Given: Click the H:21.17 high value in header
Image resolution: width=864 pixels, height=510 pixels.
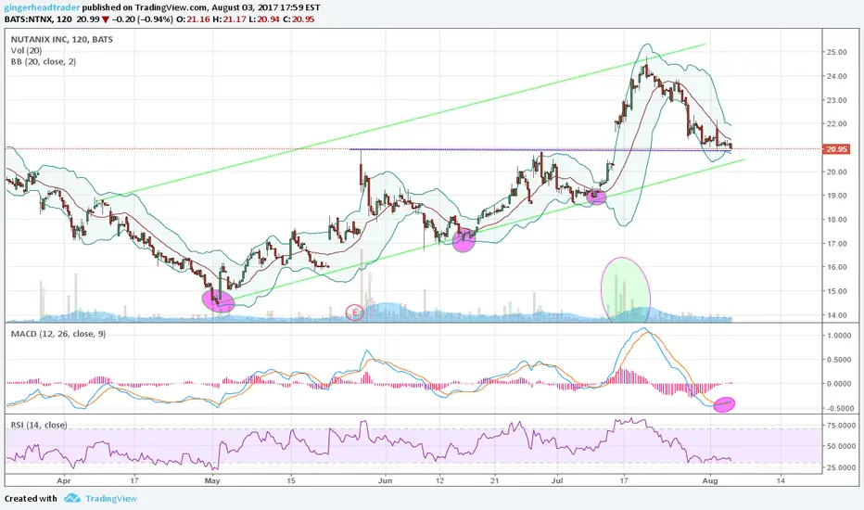Looking at the screenshot, I should point(229,19).
